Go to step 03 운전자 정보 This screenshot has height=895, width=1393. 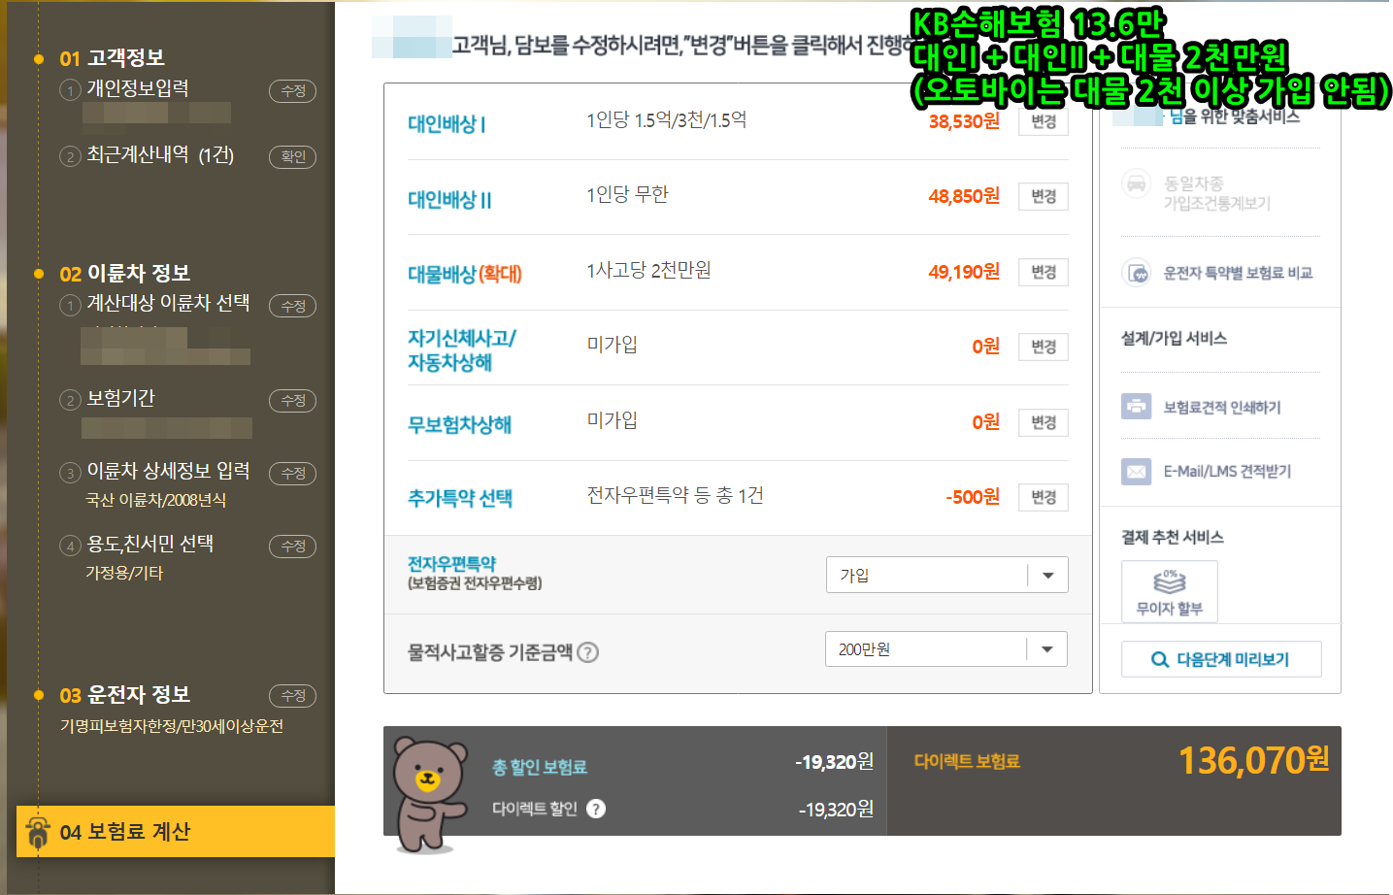click(x=124, y=695)
